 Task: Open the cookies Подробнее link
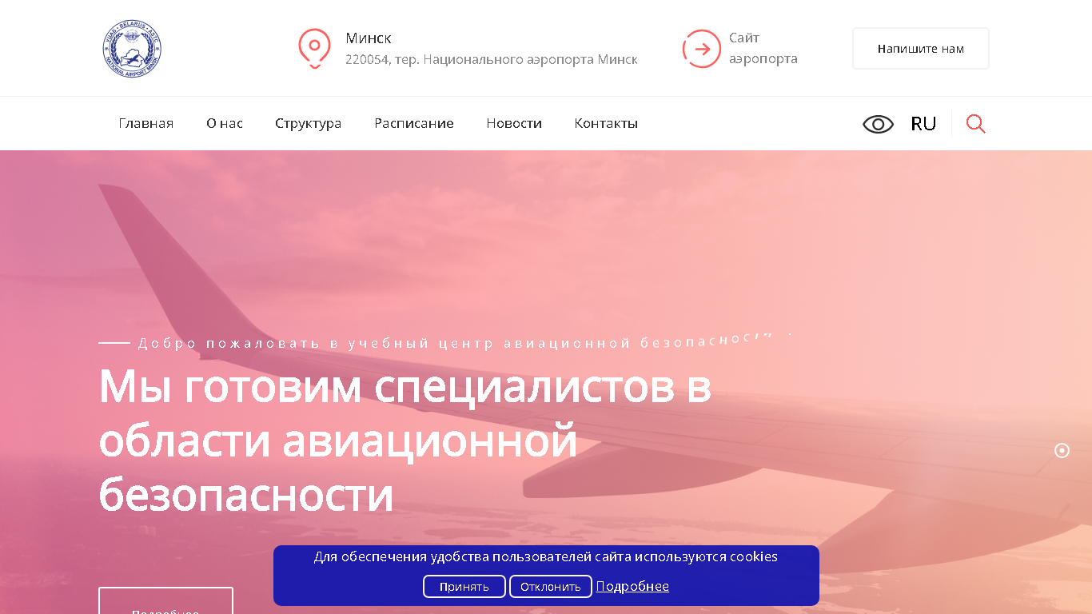632,586
